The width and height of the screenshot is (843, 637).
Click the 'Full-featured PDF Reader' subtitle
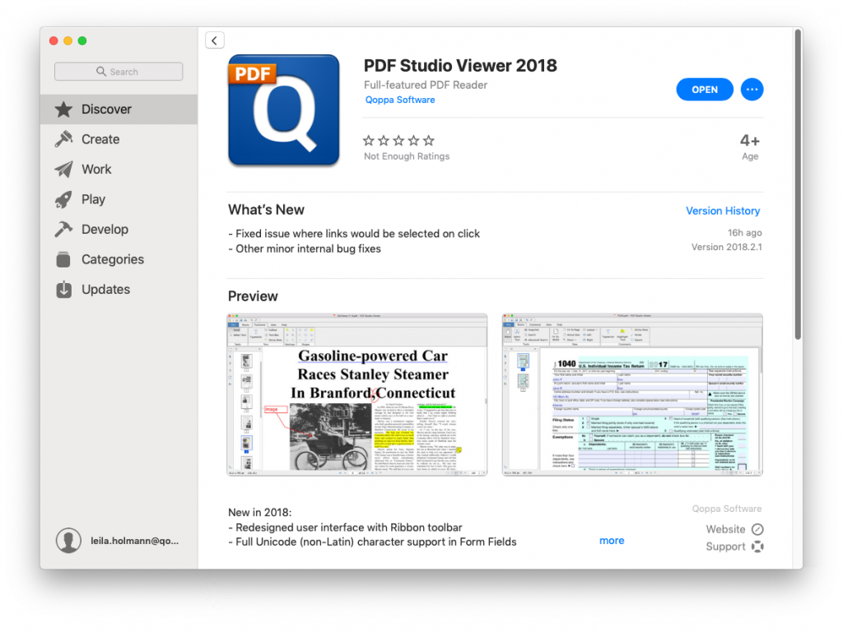pos(426,85)
